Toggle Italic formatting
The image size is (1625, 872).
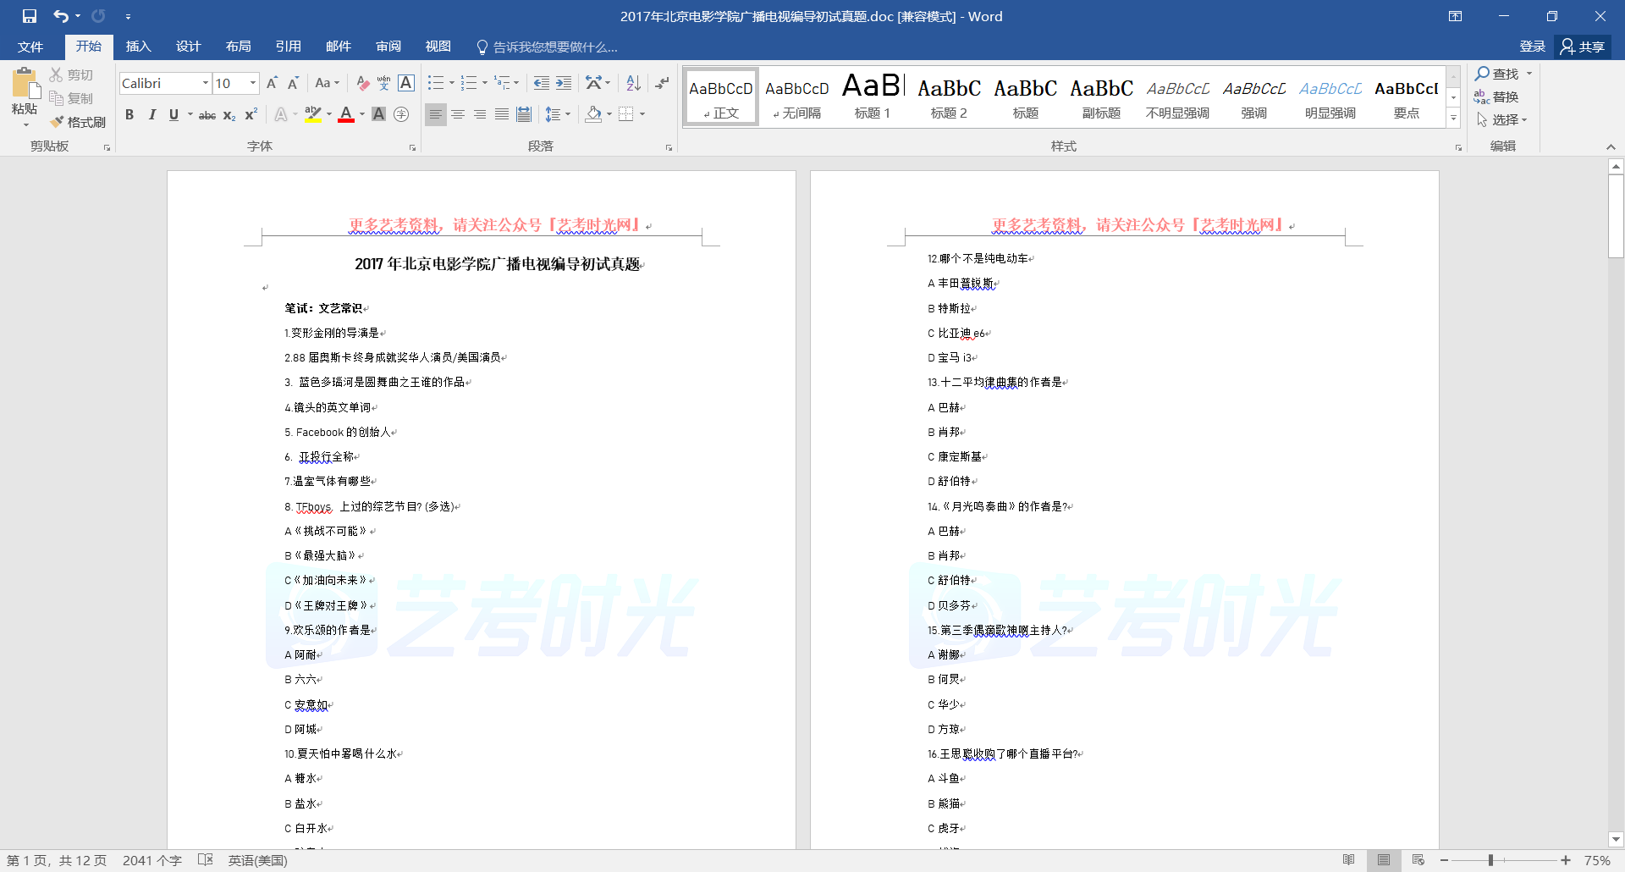(x=151, y=114)
